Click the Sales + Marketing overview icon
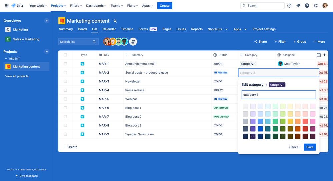The height and width of the screenshot is (181, 333). [8, 39]
